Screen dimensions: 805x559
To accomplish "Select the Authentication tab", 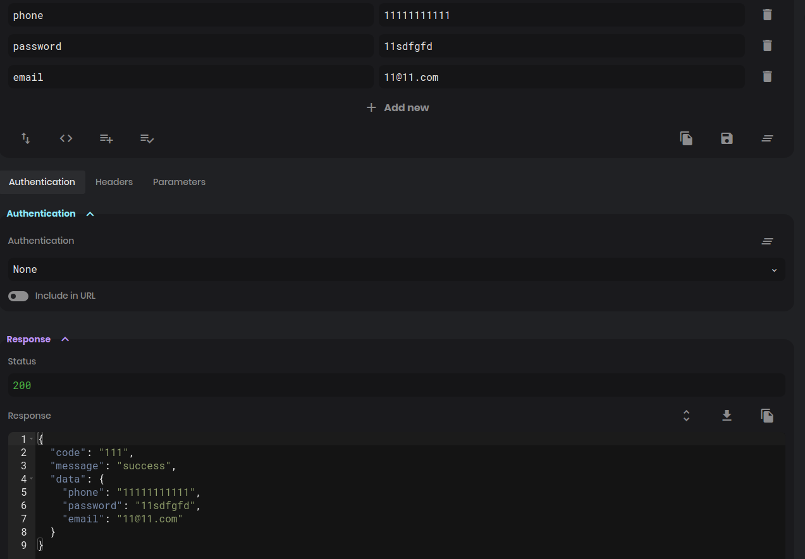I will (x=42, y=182).
